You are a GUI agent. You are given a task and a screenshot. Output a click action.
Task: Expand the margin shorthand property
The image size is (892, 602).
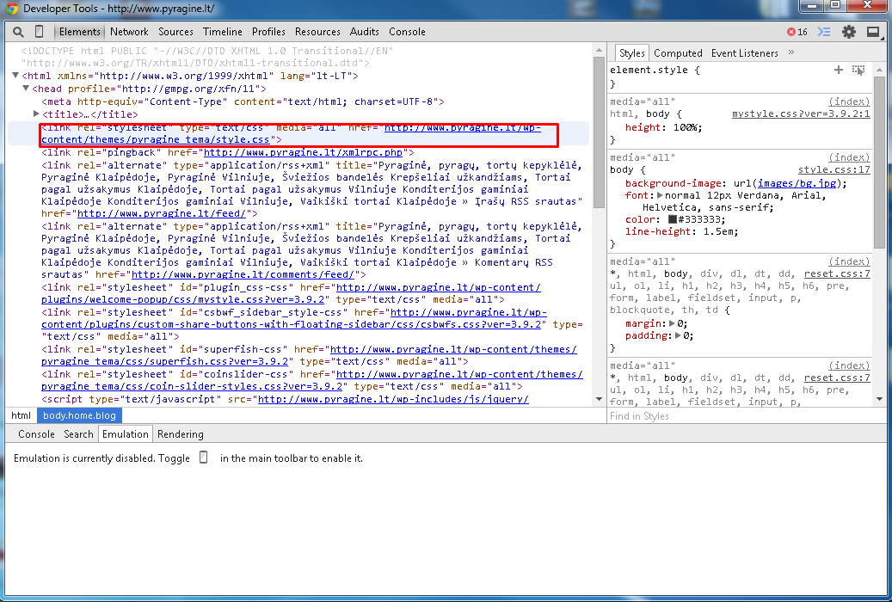[672, 323]
